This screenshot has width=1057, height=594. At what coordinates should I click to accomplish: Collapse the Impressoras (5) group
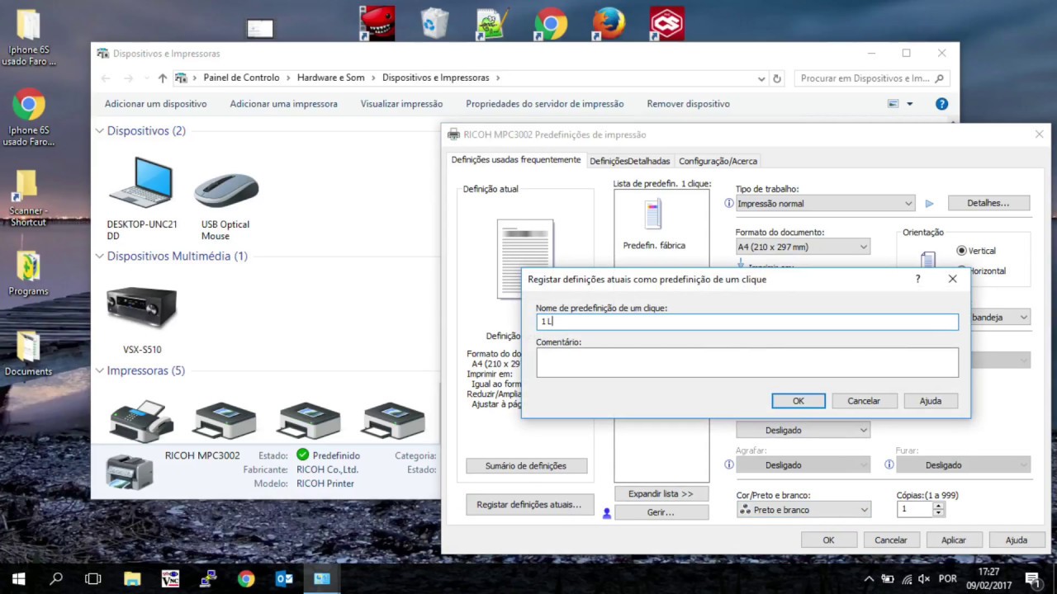coord(99,371)
